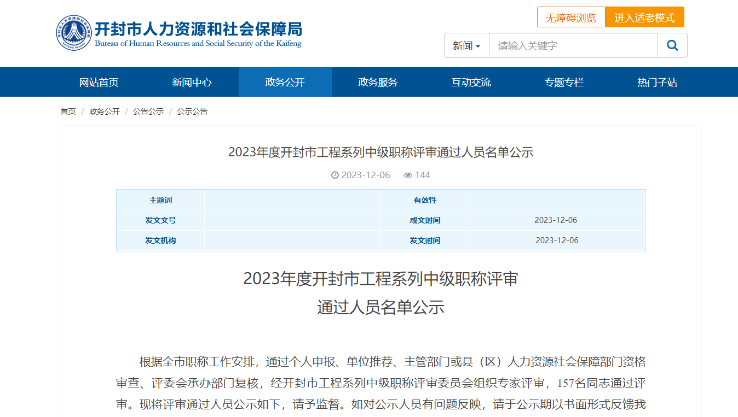Open 政务服务 in the main menu
The height and width of the screenshot is (417, 738).
378,83
